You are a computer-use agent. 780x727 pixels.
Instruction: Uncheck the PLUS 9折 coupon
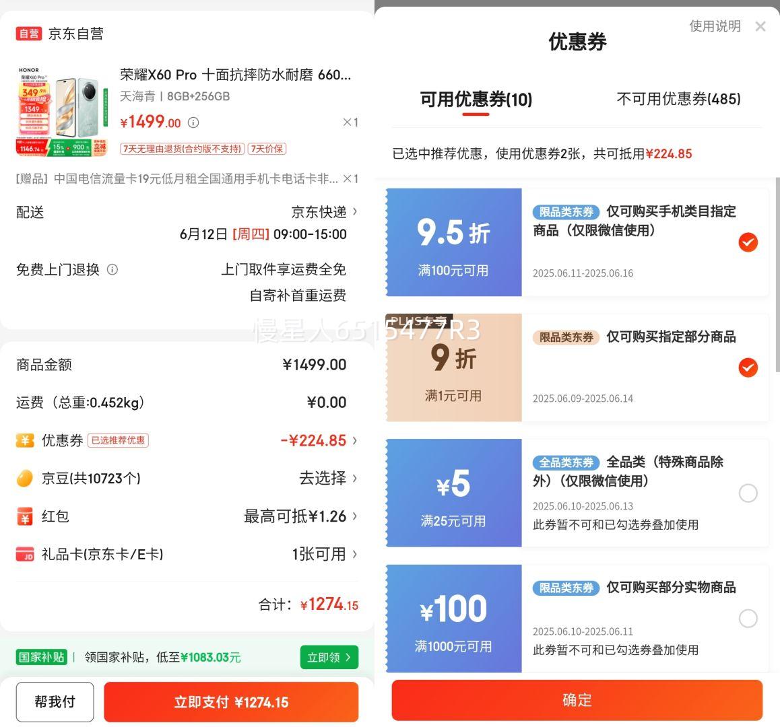748,368
